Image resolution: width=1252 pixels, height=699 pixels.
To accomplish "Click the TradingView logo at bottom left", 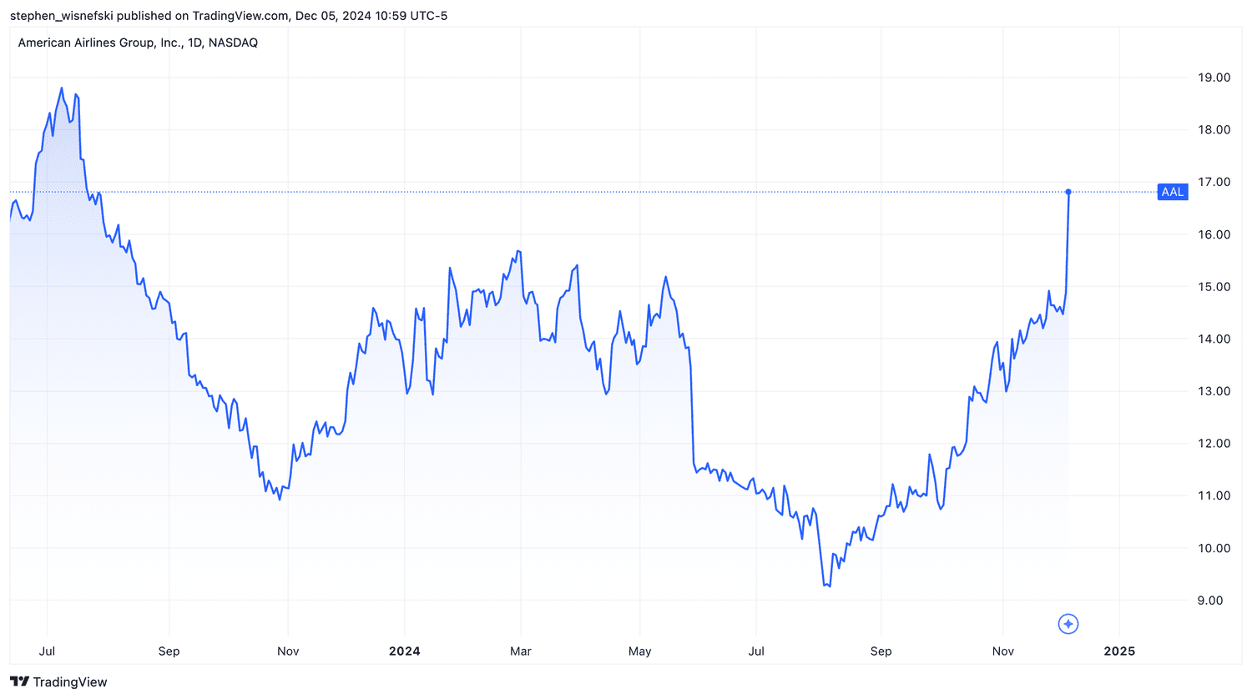I will pos(58,681).
